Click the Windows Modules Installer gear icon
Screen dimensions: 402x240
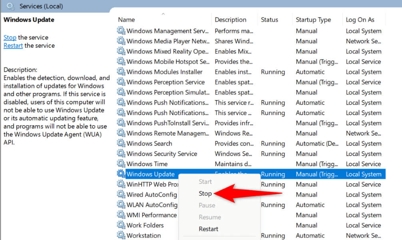click(x=121, y=72)
